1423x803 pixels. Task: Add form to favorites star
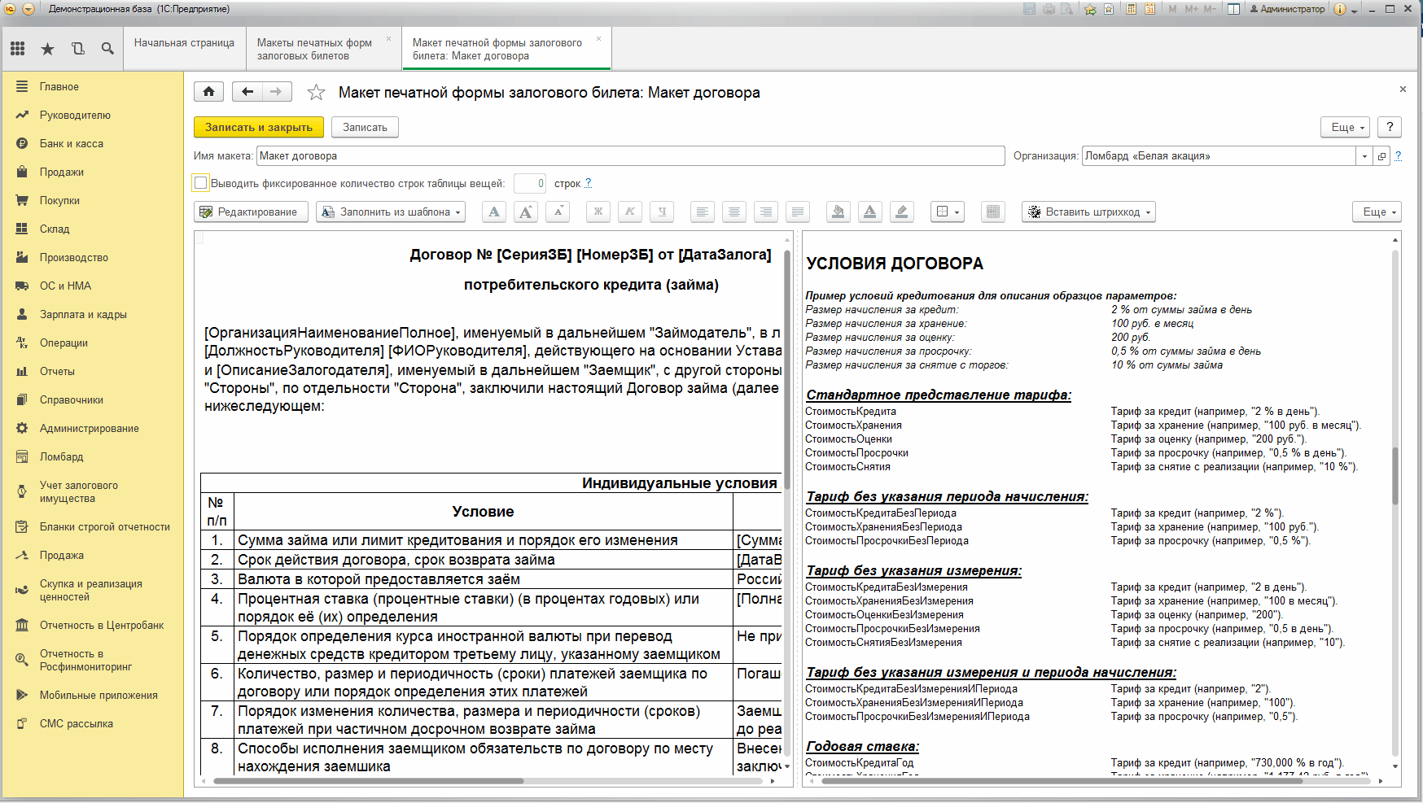[316, 93]
